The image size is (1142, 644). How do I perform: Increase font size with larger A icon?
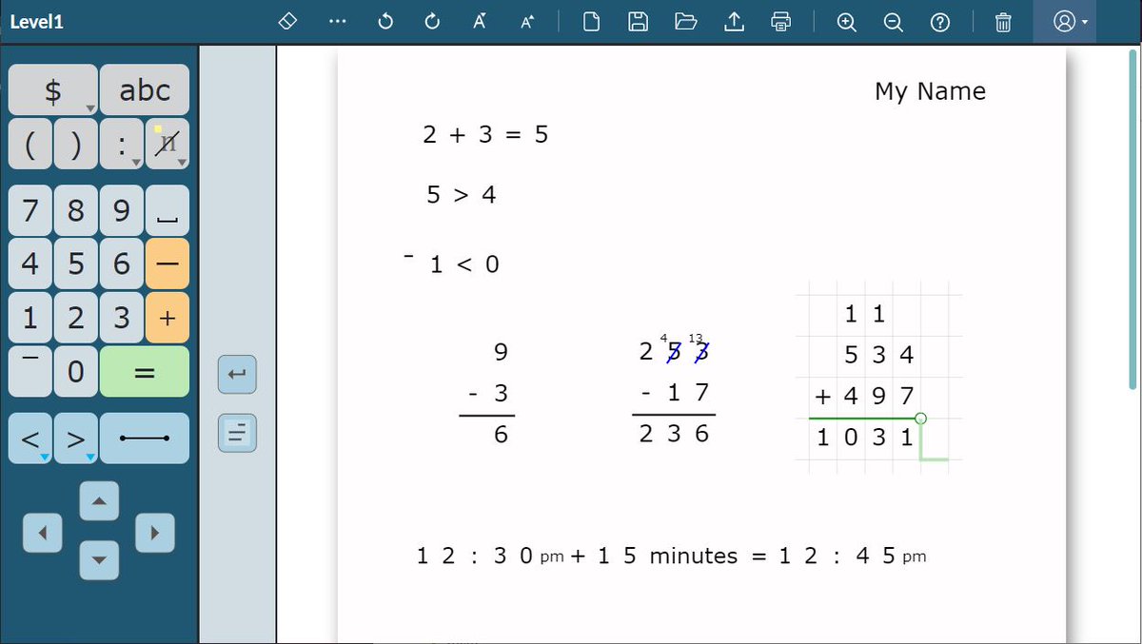tap(527, 21)
